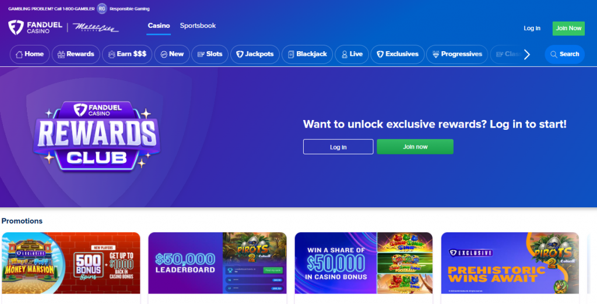Open the Home category pill
This screenshot has width=597, height=304.
click(x=30, y=54)
